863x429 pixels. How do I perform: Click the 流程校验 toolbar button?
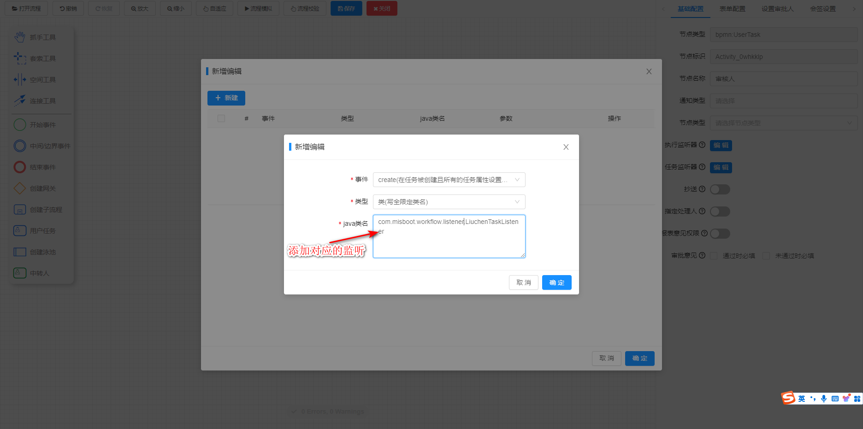305,9
